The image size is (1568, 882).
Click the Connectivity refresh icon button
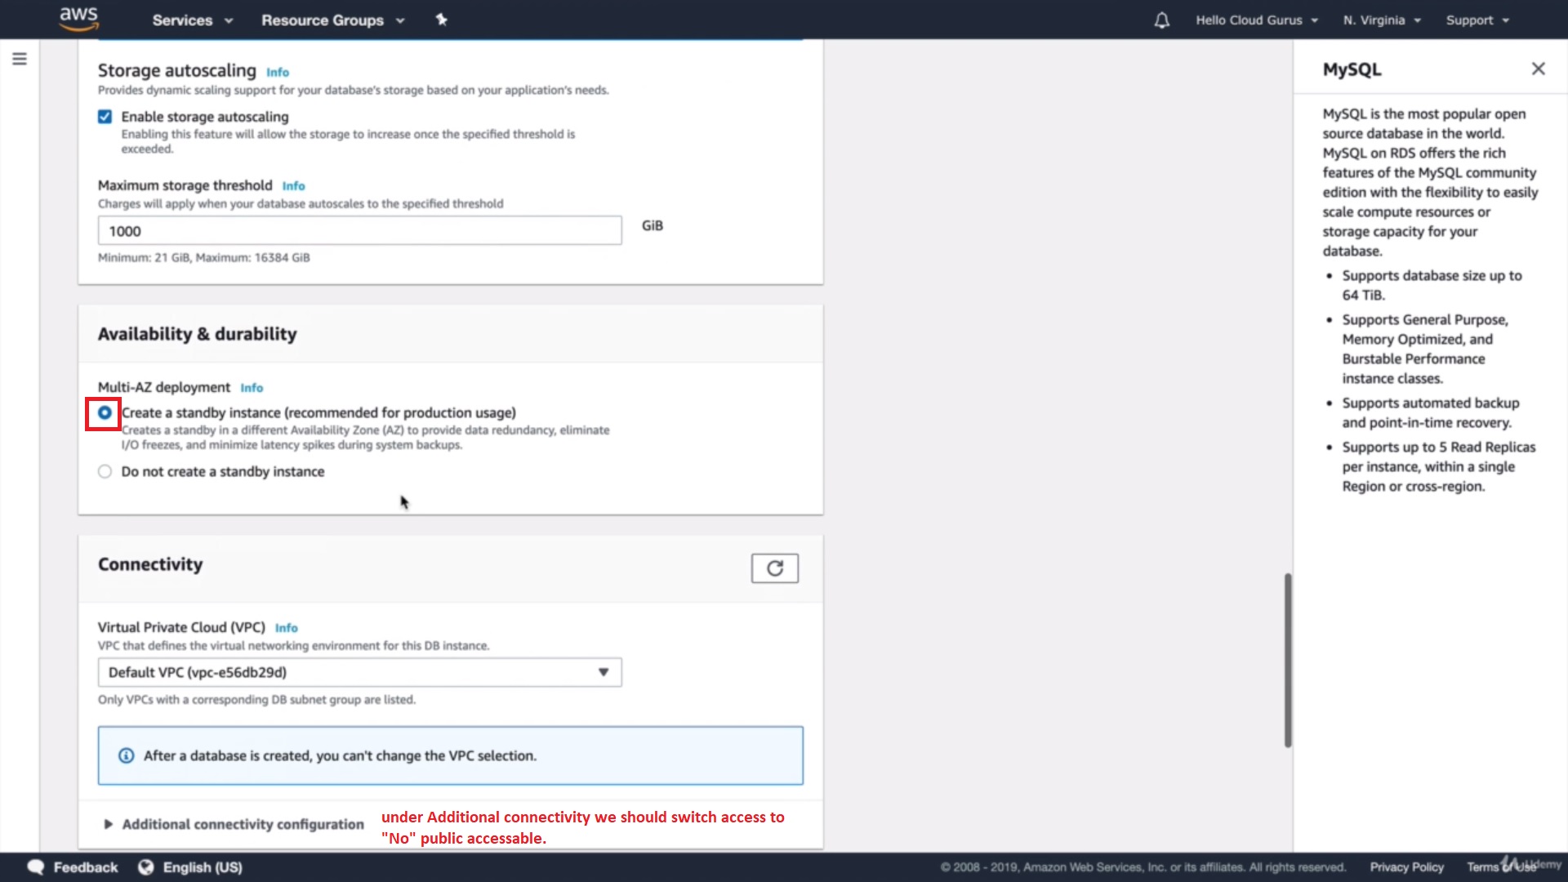[x=774, y=568]
